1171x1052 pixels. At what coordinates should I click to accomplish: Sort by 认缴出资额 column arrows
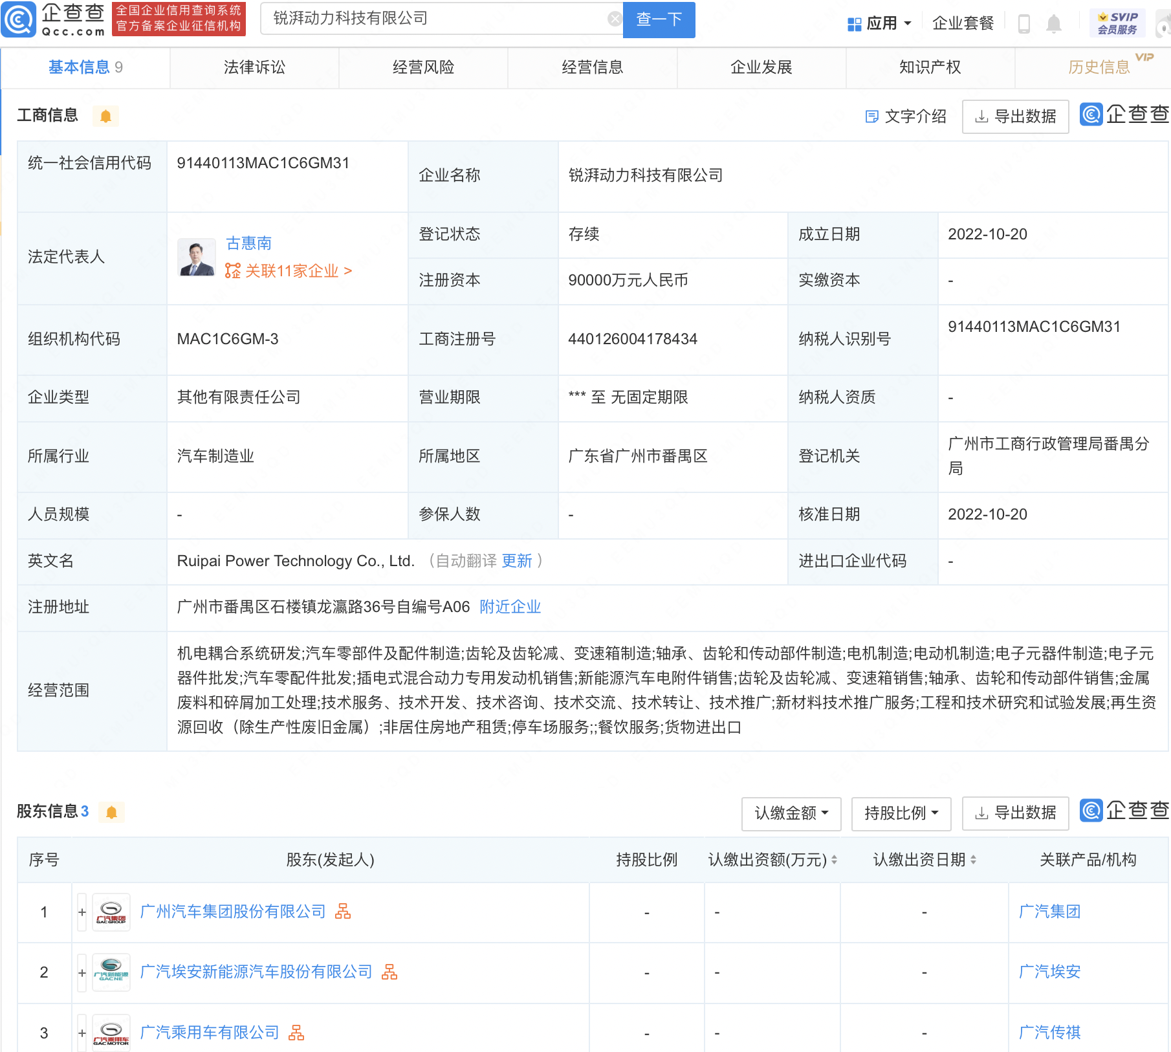[834, 860]
